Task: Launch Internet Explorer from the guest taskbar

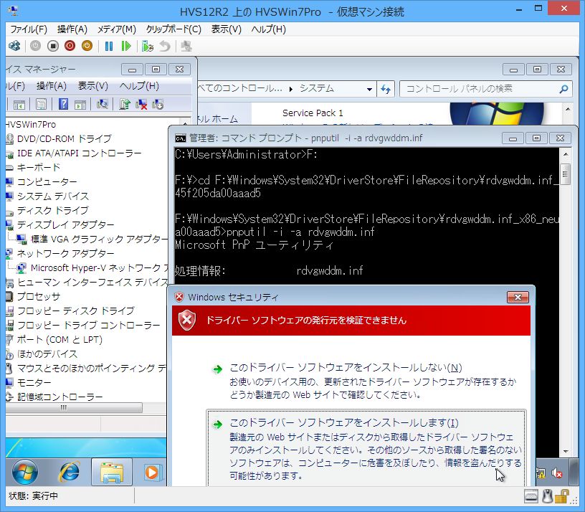Action: 70,472
